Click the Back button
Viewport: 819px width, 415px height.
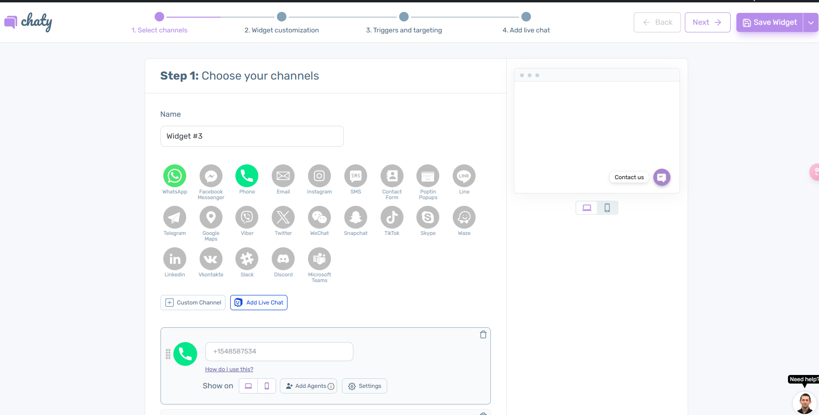tap(657, 22)
